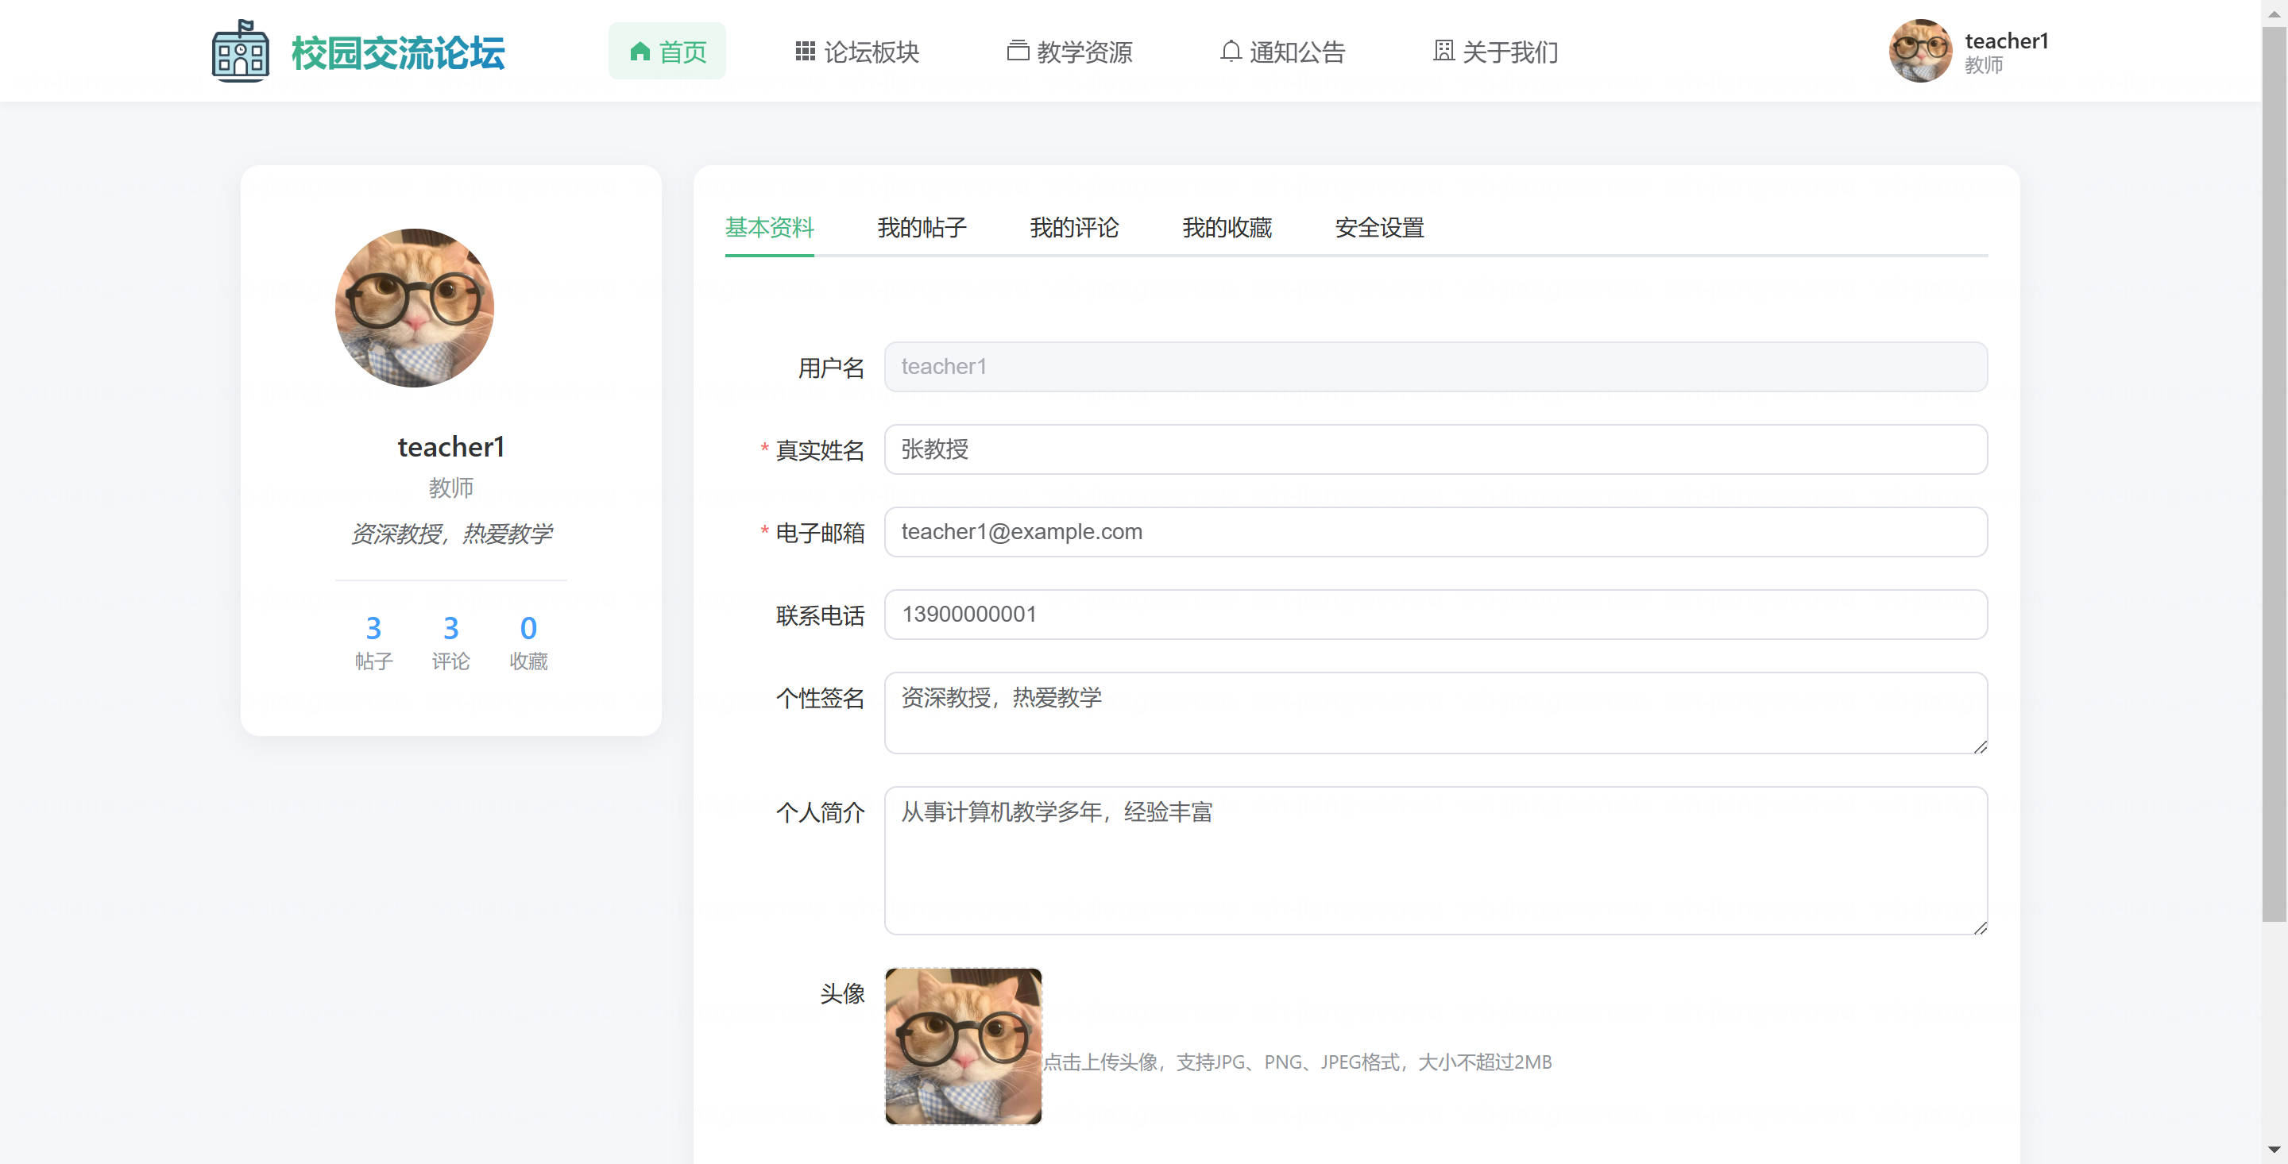This screenshot has height=1164, width=2288.
Task: Click the 帖子 count of 3
Action: point(373,628)
